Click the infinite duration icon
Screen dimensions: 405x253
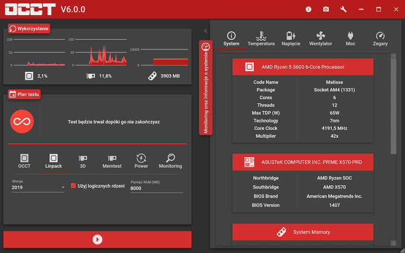click(x=22, y=121)
